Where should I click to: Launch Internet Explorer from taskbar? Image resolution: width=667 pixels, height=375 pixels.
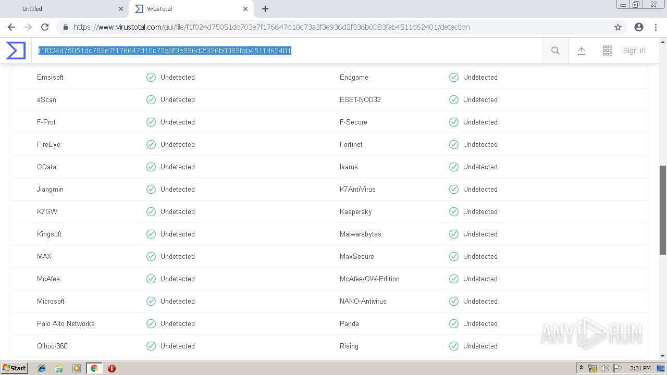pos(42,368)
